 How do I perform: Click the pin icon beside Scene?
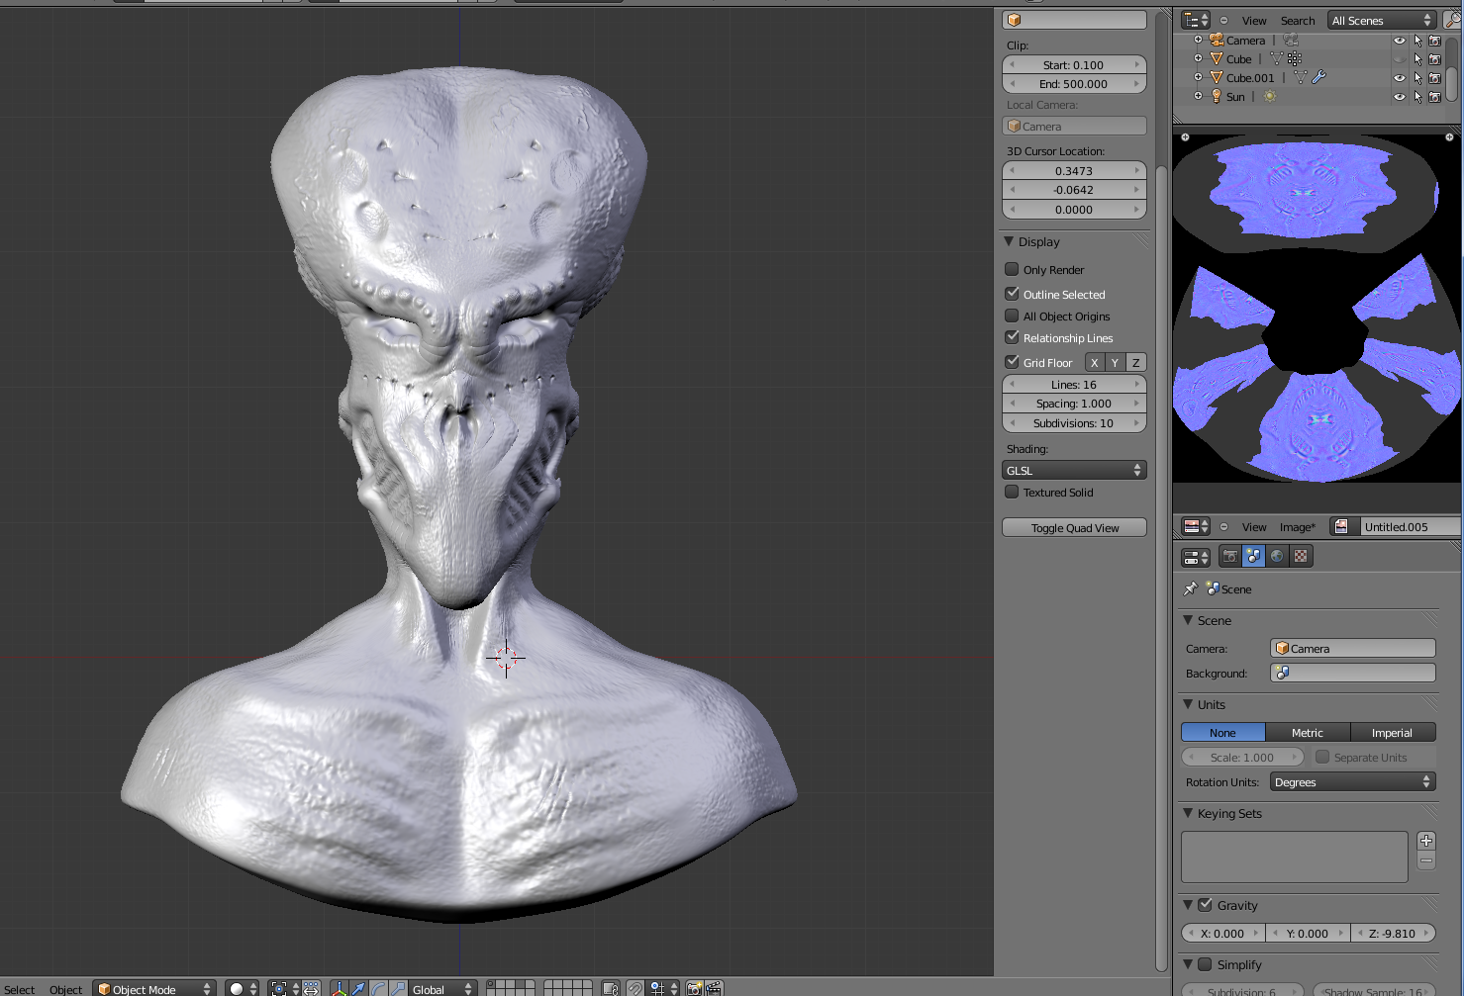click(1190, 589)
